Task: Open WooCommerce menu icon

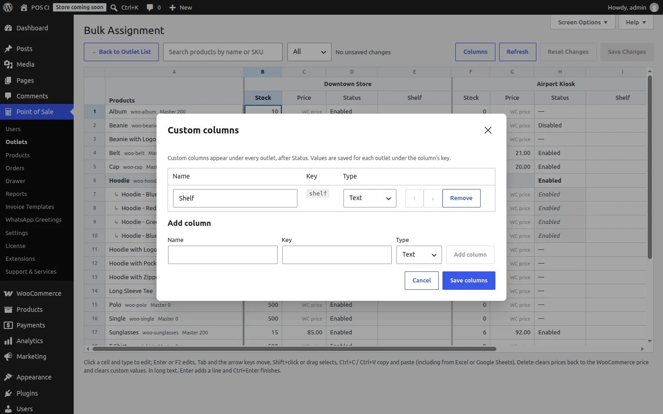Action: 8,293
